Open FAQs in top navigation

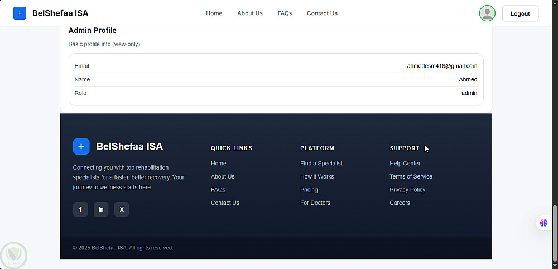click(285, 13)
